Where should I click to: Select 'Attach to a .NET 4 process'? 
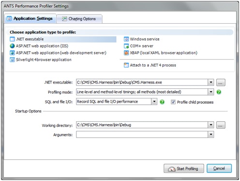click(x=150, y=65)
